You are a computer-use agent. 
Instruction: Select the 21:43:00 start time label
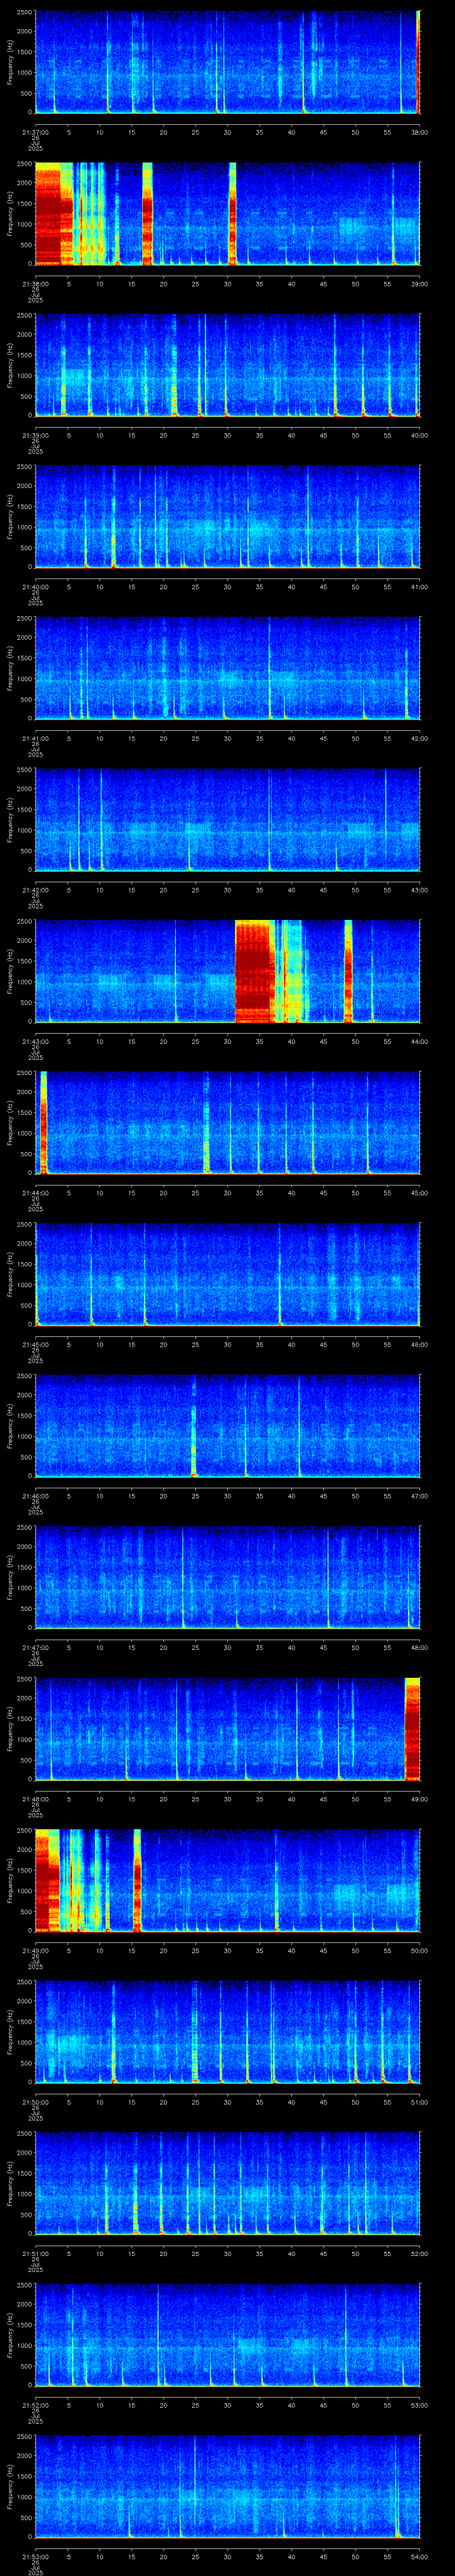(x=35, y=1041)
